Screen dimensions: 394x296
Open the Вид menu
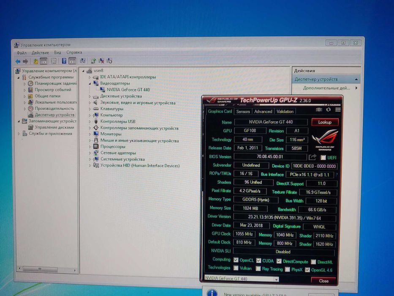click(x=57, y=52)
